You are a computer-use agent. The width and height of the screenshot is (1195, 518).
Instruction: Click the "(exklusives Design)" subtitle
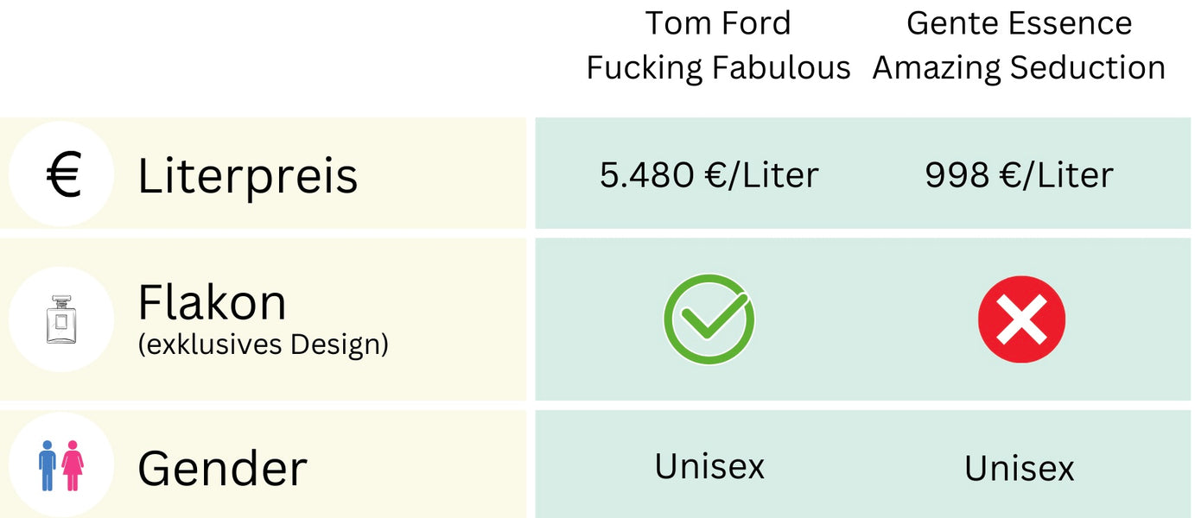pyautogui.click(x=263, y=344)
